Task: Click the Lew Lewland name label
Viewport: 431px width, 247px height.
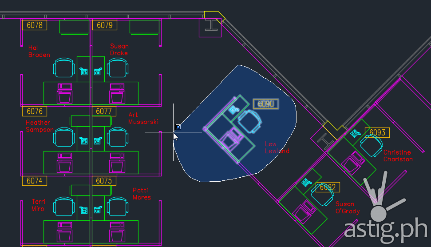Action: coord(277,147)
